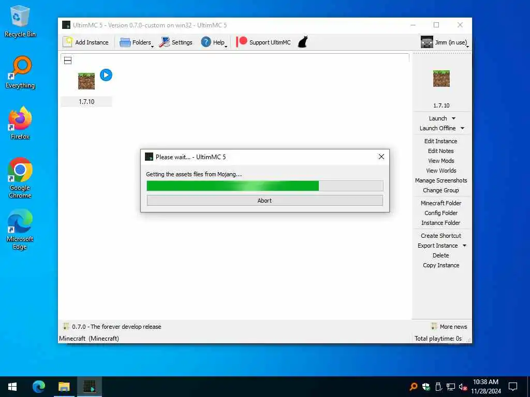This screenshot has height=397, width=530.
Task: Click the Minecraft (Minecraft) status text
Action: 89,338
